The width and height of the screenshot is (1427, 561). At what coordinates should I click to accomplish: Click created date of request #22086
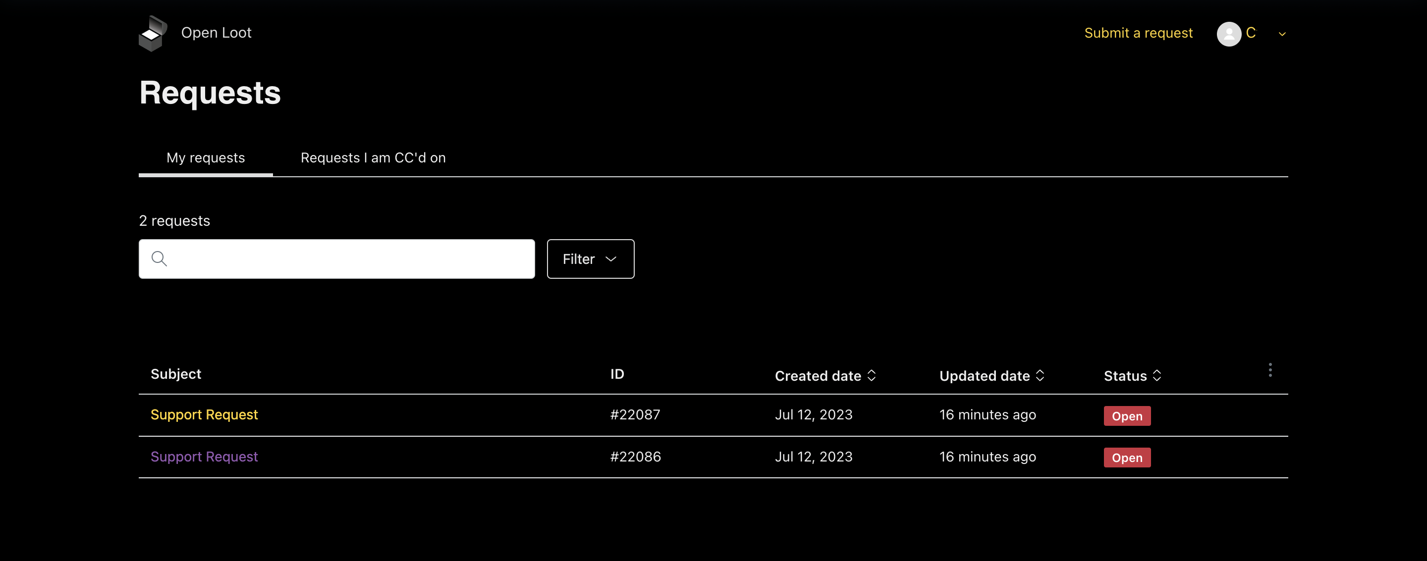click(x=813, y=457)
